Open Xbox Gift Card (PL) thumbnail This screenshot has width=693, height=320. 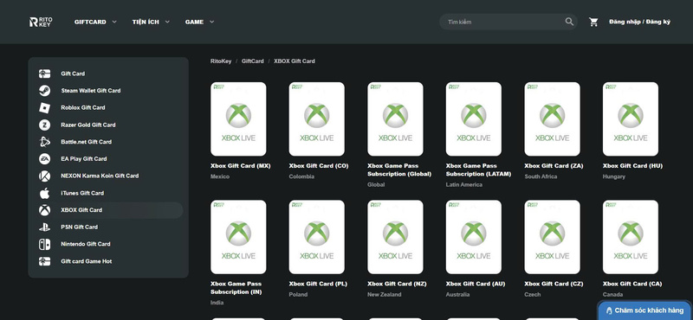click(316, 237)
